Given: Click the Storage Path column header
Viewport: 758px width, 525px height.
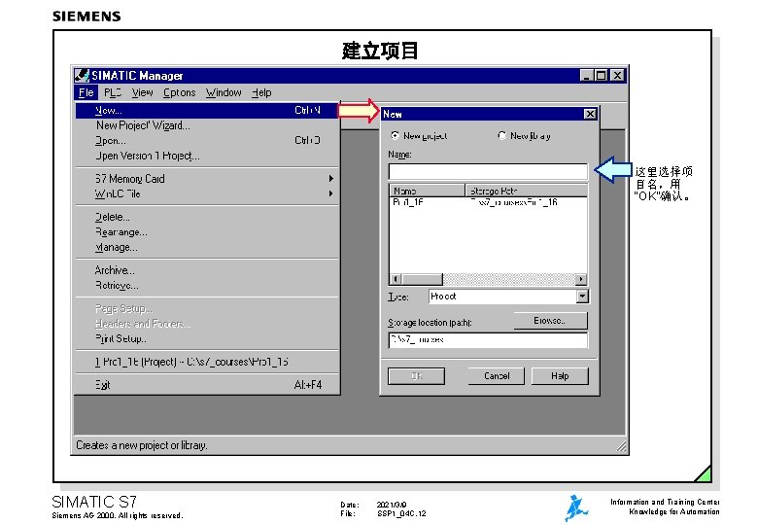Looking at the screenshot, I should tap(526, 191).
